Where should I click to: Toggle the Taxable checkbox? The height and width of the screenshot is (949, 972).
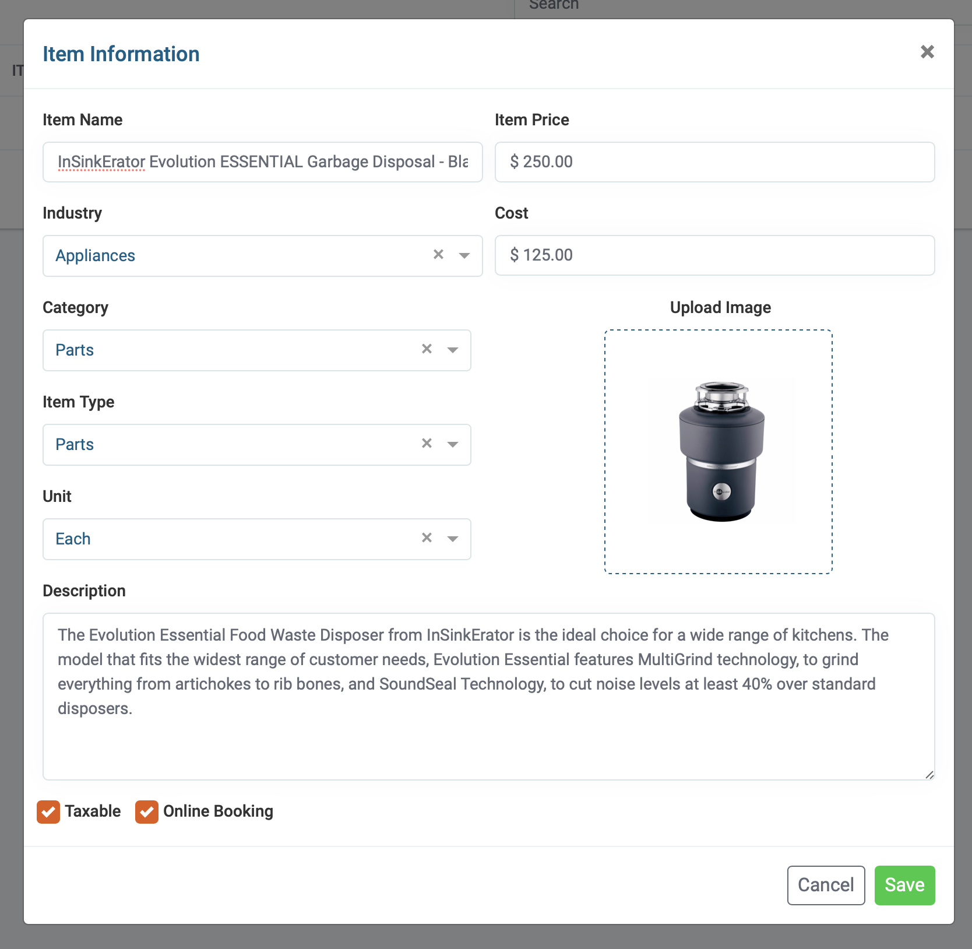[x=48, y=811]
